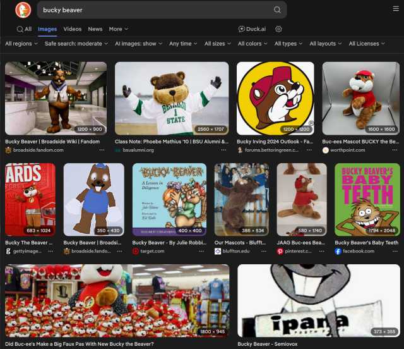Click the bsualumni.org source link
This screenshot has width=404, height=349.
pos(138,150)
